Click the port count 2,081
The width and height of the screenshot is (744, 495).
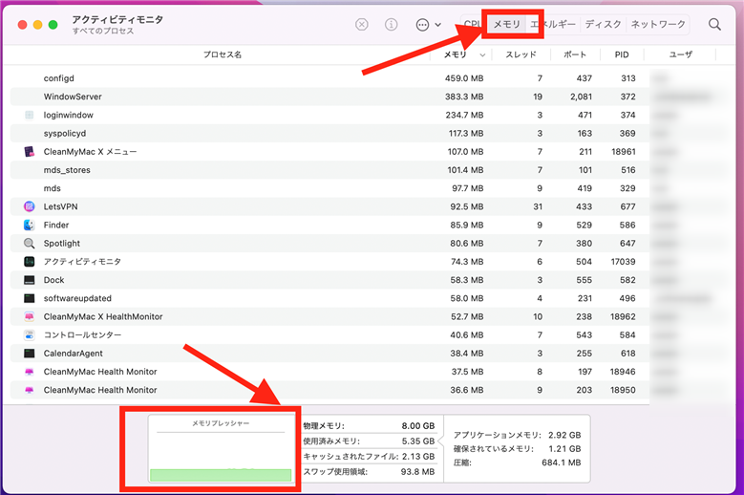[x=581, y=97]
